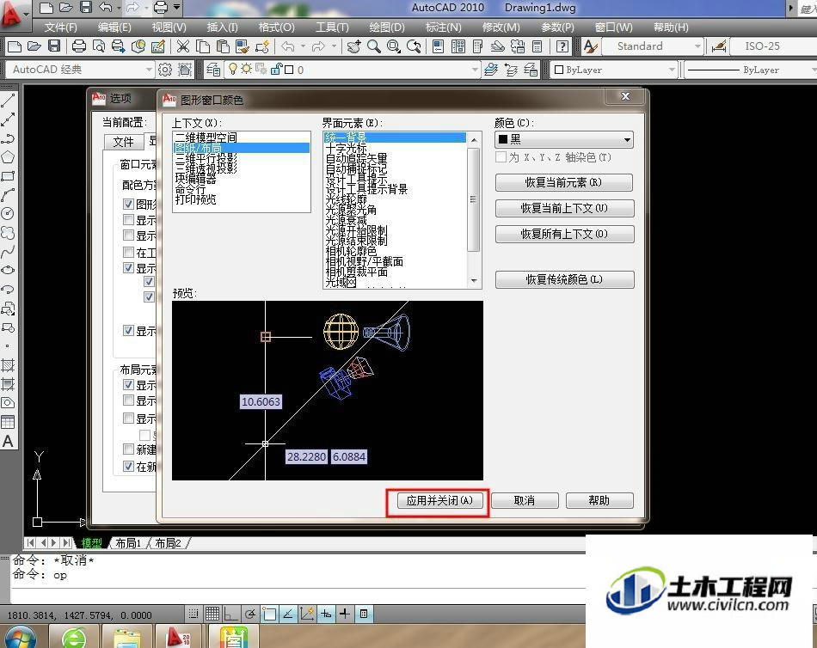
Task: Click the Layer Previous icon
Action: pyautogui.click(x=511, y=70)
